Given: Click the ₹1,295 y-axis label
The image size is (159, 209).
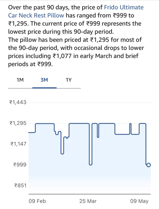Looking at the screenshot, I should tap(18, 123).
